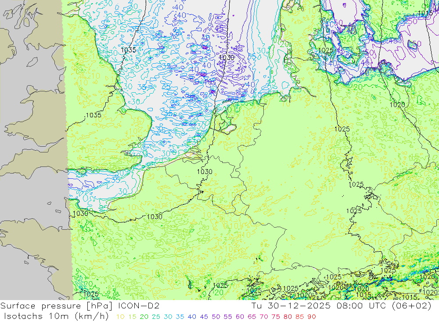This screenshot has width=439, height=322.
Task: Click the 90 legend value
Action: pos(312,317)
